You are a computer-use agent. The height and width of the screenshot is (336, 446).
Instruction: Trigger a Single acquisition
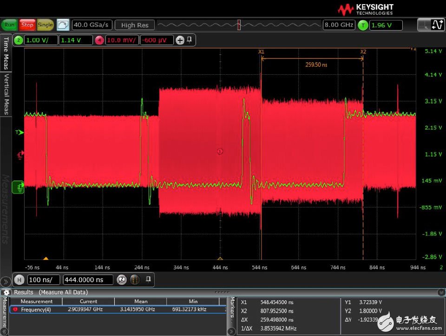click(x=45, y=25)
